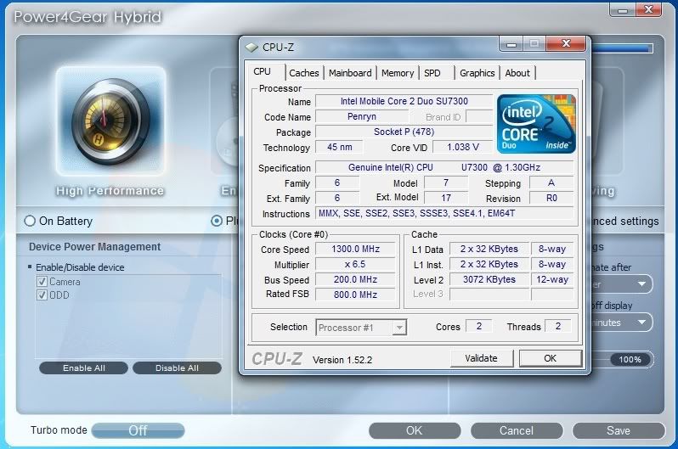Select the High Performance gauge icon
The width and height of the screenshot is (678, 449).
pos(110,121)
